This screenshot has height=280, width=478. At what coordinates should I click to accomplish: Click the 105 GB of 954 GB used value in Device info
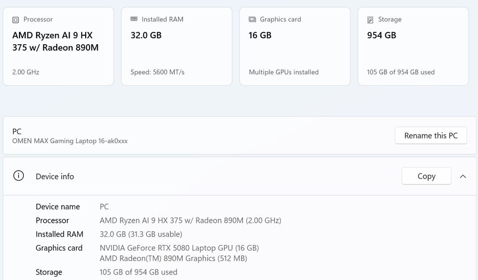[x=138, y=272]
